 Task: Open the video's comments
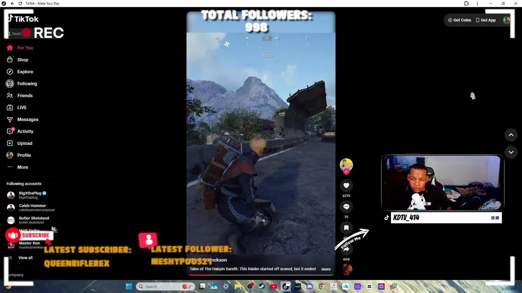(346, 207)
